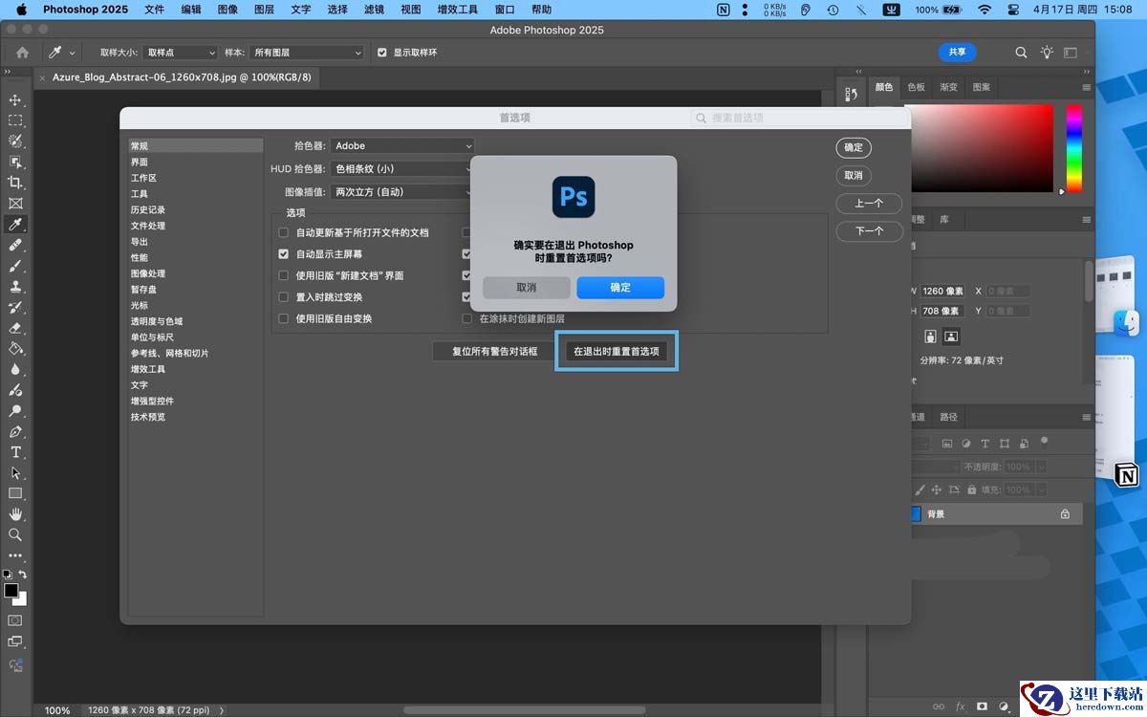The height and width of the screenshot is (717, 1147).
Task: Open the Discover lightbulb icon
Action: tap(1047, 53)
